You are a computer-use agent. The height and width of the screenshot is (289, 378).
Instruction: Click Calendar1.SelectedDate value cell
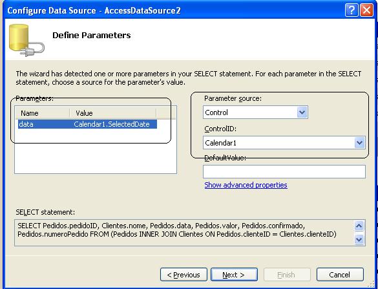pyautogui.click(x=112, y=124)
